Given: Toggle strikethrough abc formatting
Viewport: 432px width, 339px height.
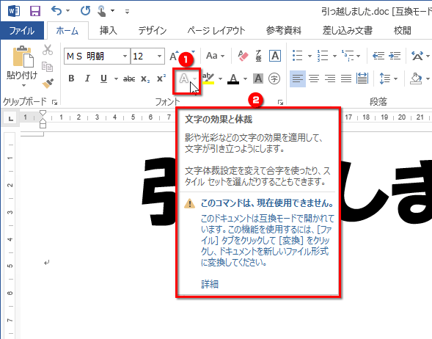Looking at the screenshot, I should point(129,79).
